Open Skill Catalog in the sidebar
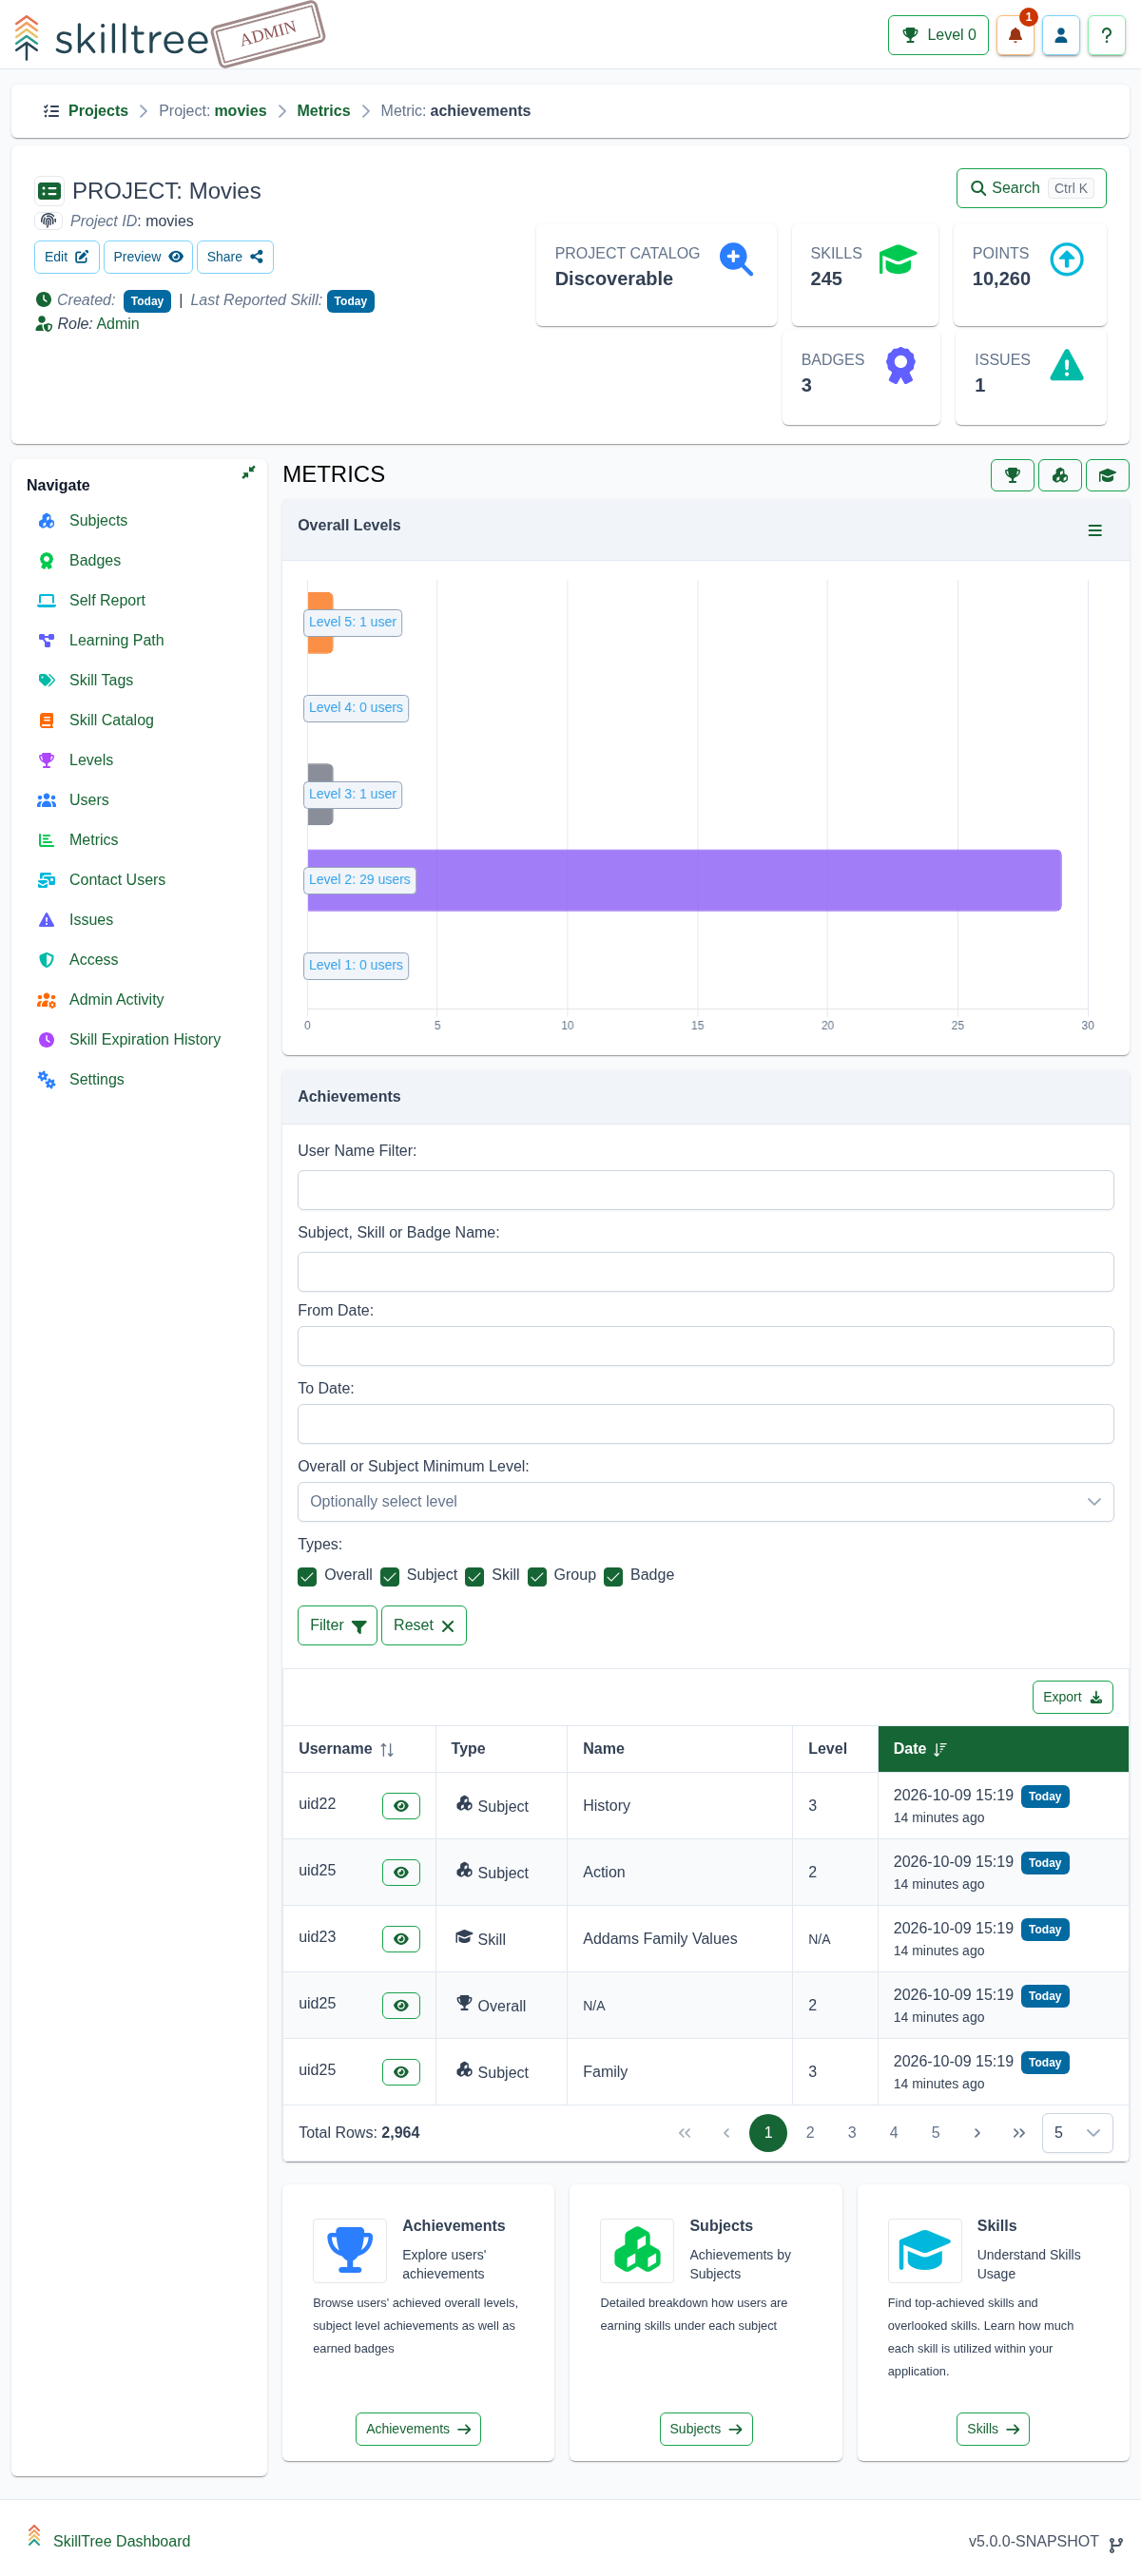Screen dimensions: 1141x2576 pos(111,721)
